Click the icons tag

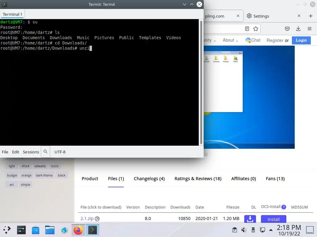point(54,166)
